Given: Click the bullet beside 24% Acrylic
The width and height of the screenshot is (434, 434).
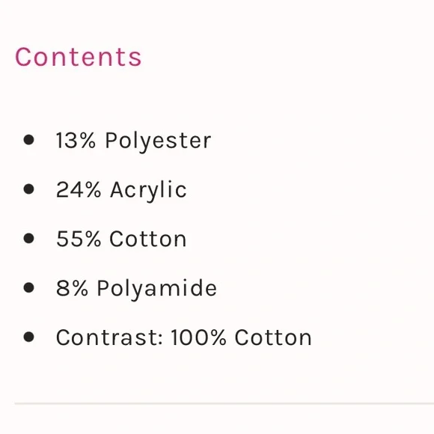Looking at the screenshot, I should point(28,189).
